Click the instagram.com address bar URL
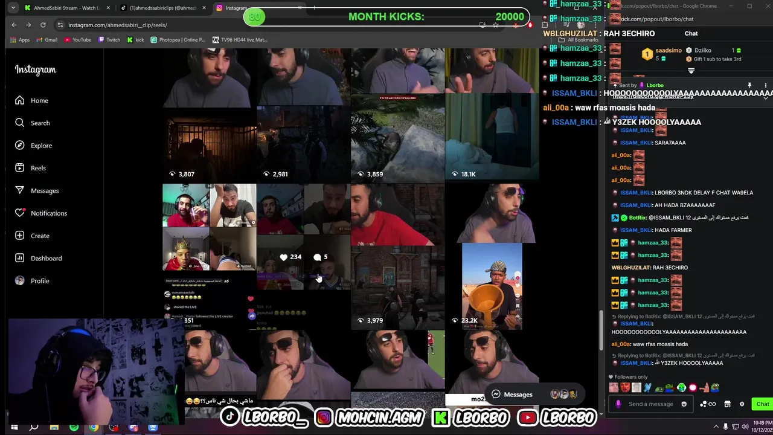773x435 pixels. [x=118, y=25]
